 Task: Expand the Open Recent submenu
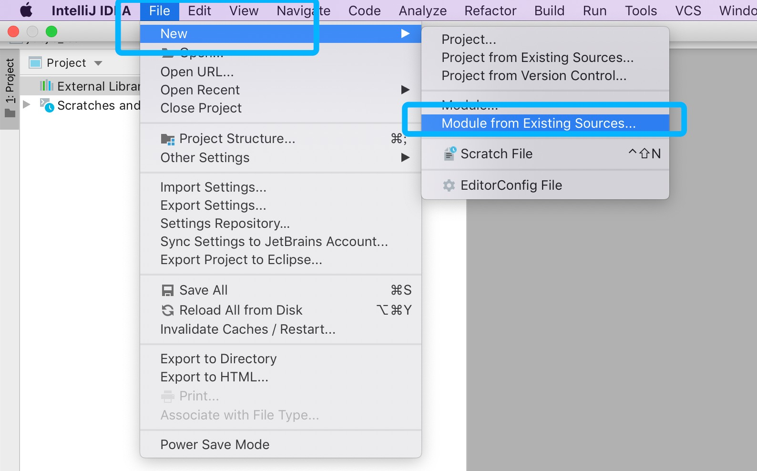(x=405, y=90)
